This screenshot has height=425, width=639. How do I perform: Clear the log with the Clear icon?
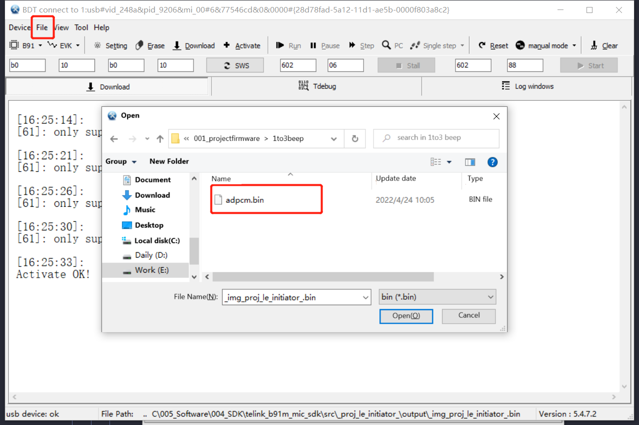coord(603,45)
